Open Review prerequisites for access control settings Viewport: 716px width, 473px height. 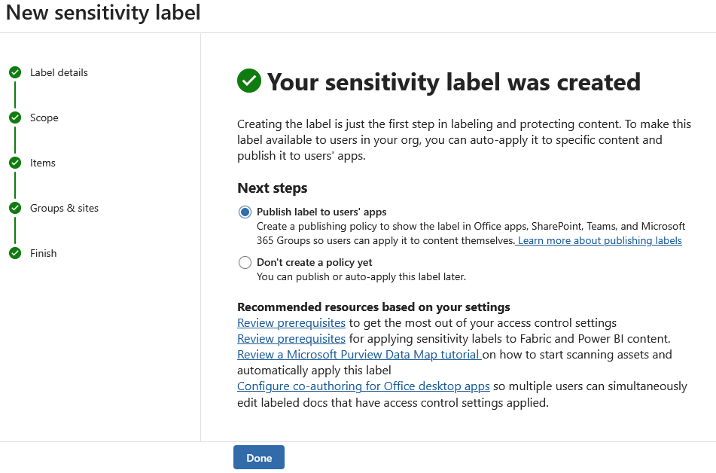(291, 322)
